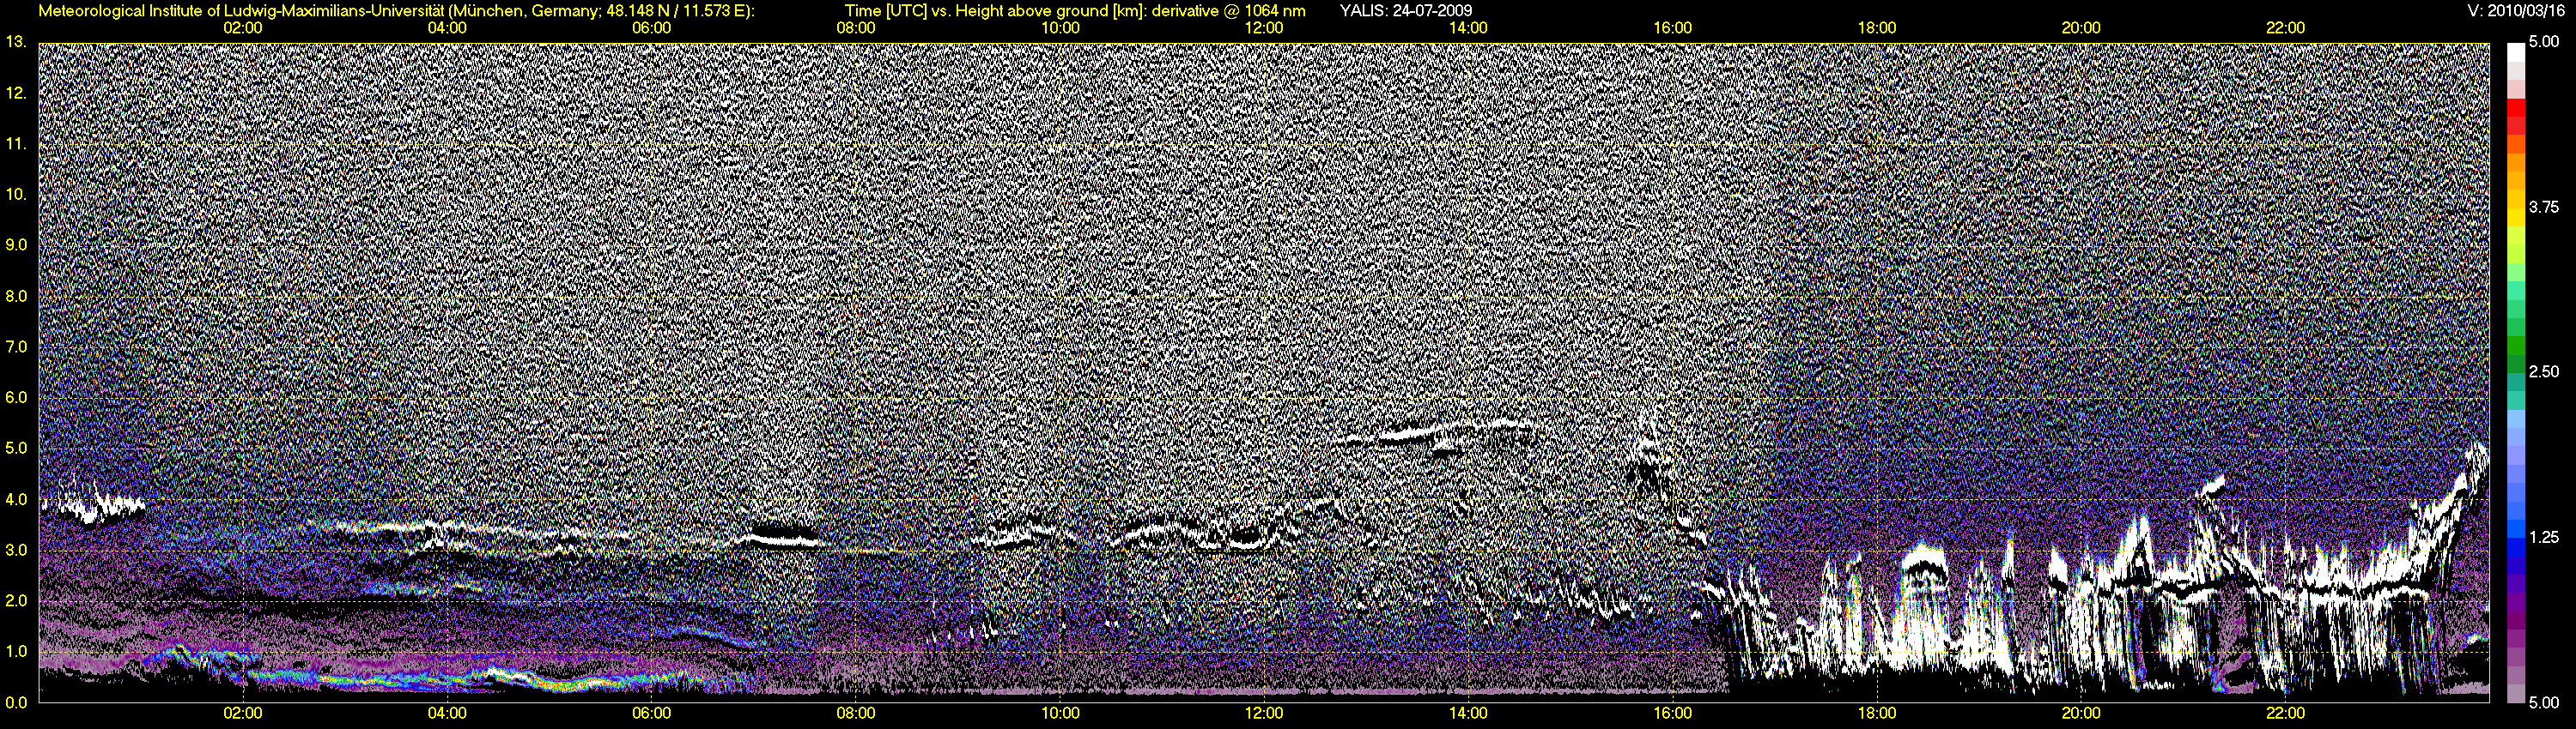The image size is (2576, 729).
Task: Click the "22:00" label on the top time axis
Action: 2285,28
